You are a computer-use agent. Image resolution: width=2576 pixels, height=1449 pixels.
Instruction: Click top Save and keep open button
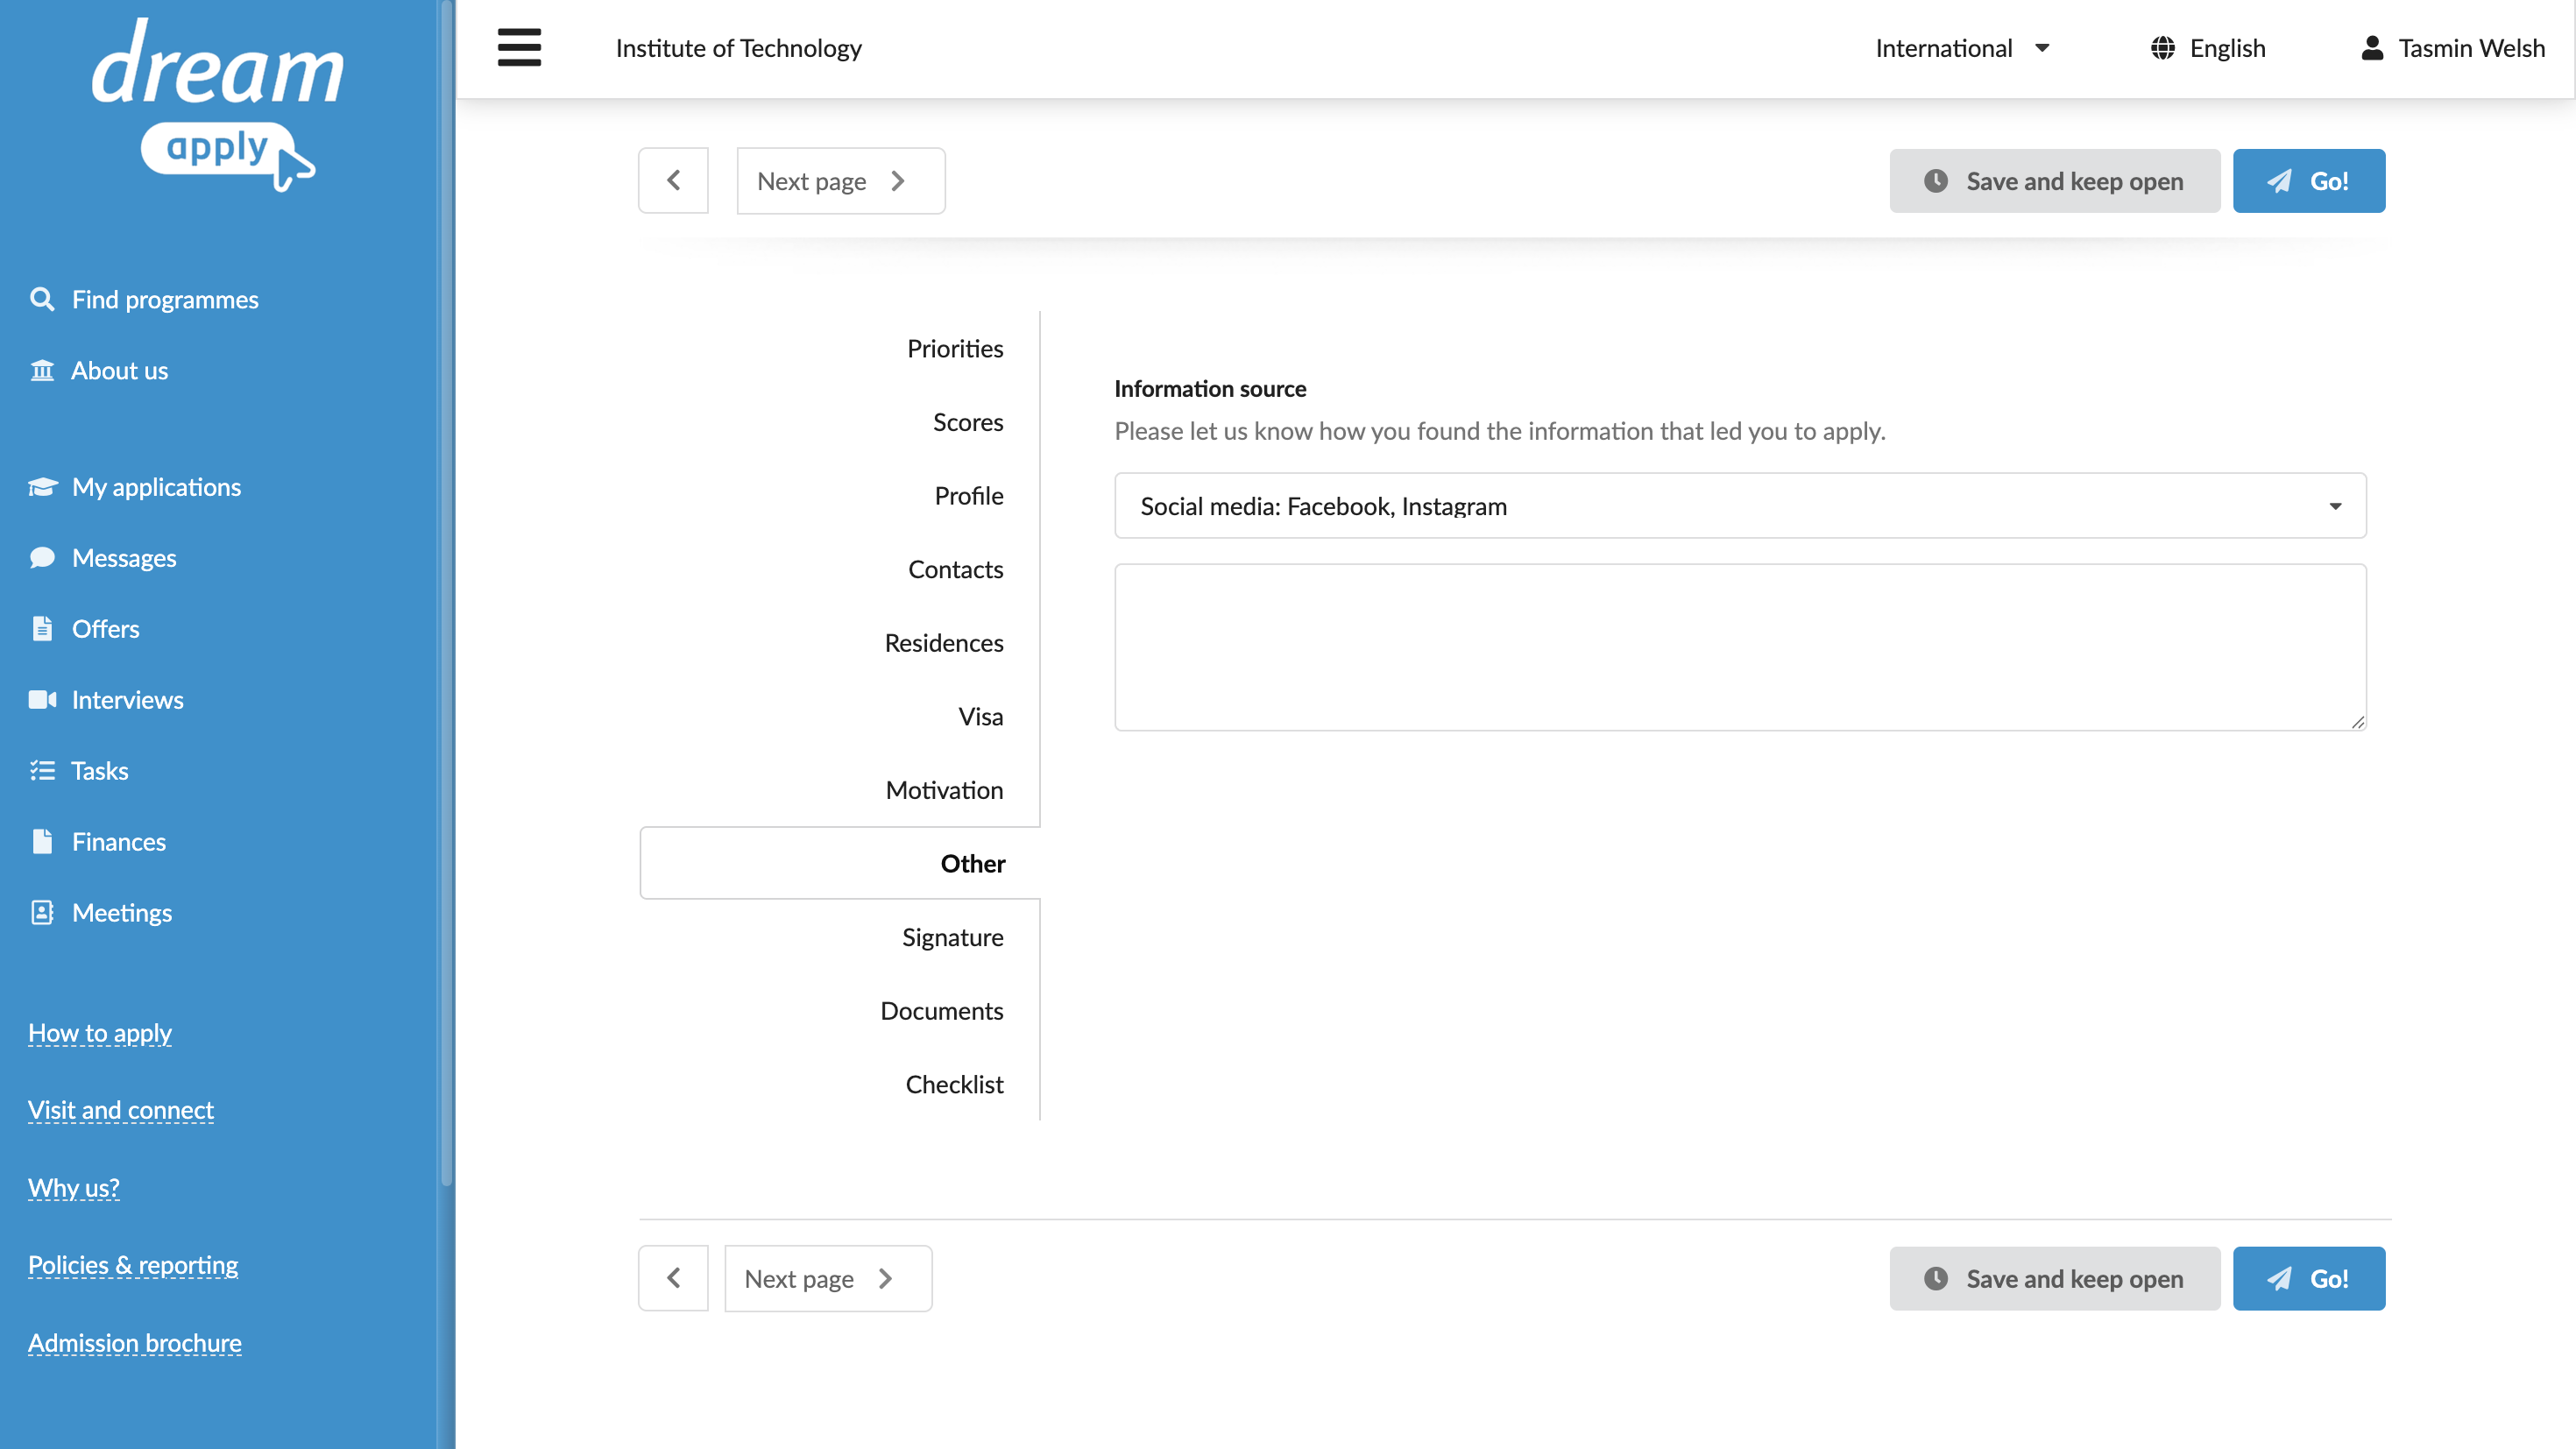(2055, 181)
